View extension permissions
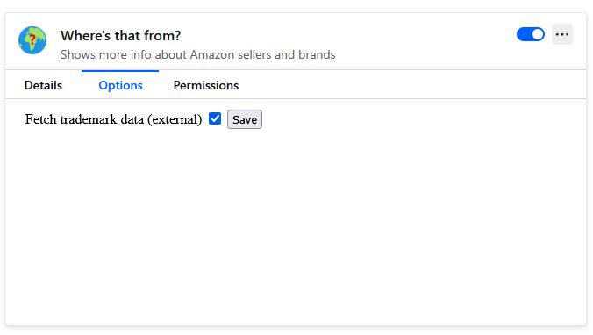593x335 pixels. [x=206, y=85]
